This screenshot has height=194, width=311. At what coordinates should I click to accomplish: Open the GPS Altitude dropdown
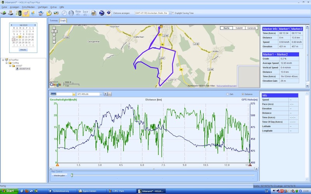point(100,94)
